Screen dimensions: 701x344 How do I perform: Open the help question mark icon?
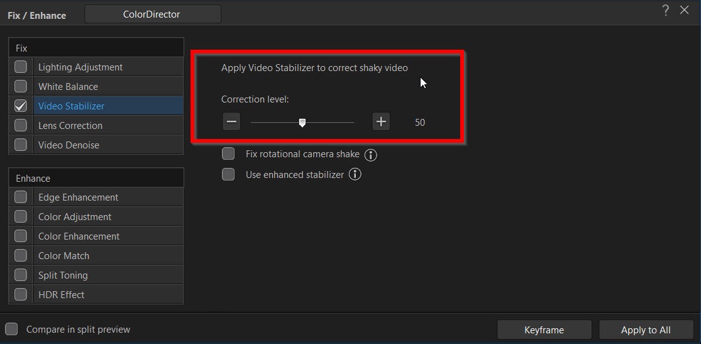(666, 10)
